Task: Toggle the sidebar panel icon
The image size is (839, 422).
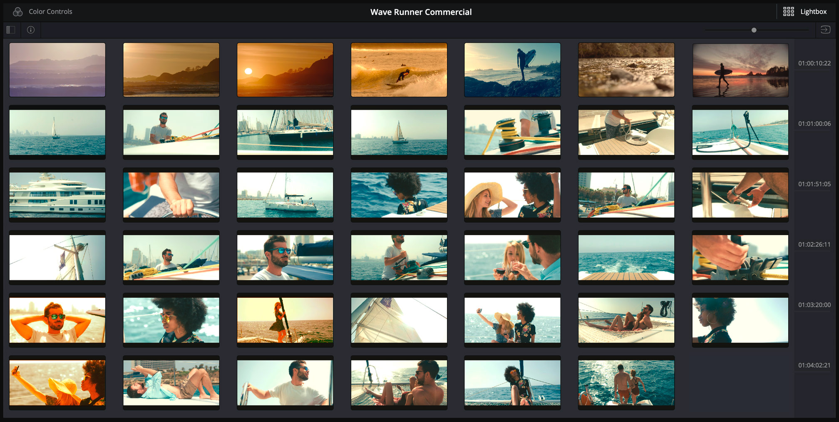Action: (x=11, y=30)
